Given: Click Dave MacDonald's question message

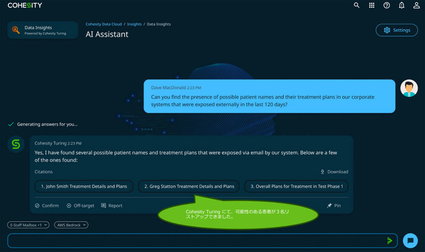Looking at the screenshot, I should coord(269,96).
